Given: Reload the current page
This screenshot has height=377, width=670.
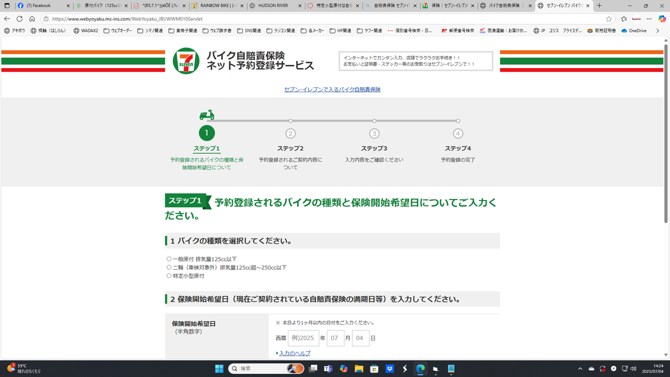Looking at the screenshot, I should coord(19,19).
